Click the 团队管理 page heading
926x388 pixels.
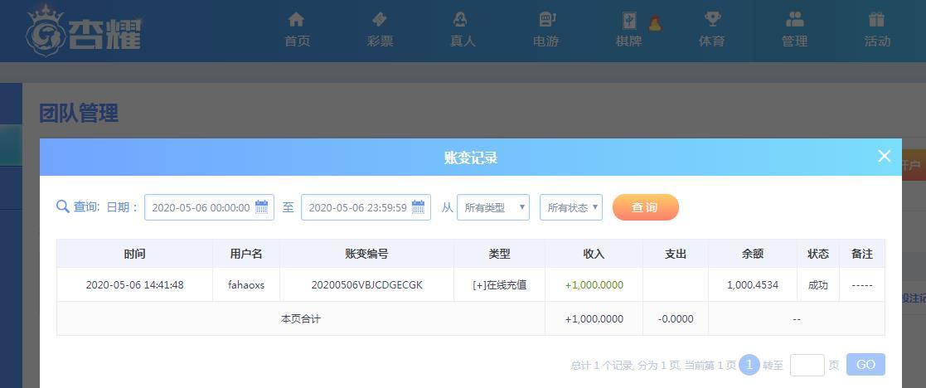click(x=79, y=113)
